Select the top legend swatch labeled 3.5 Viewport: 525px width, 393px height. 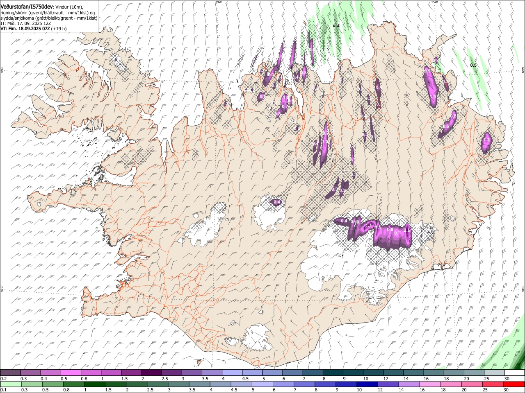pyautogui.click(x=212, y=373)
